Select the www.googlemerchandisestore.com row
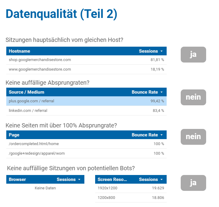This screenshot has width=219, height=207. click(86, 69)
